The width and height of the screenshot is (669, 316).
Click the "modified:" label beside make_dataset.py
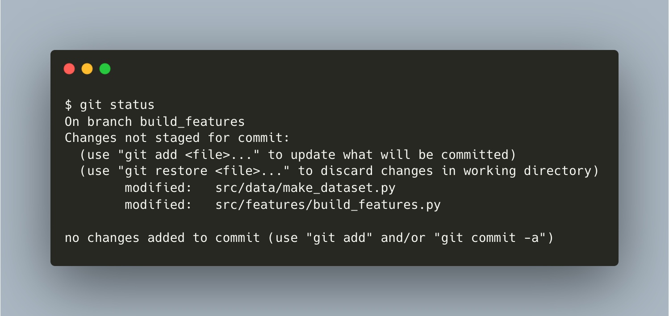pos(159,188)
